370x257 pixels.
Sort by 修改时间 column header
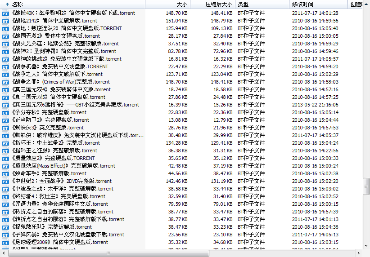click(318, 4)
